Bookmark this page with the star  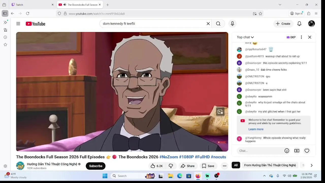260,14
